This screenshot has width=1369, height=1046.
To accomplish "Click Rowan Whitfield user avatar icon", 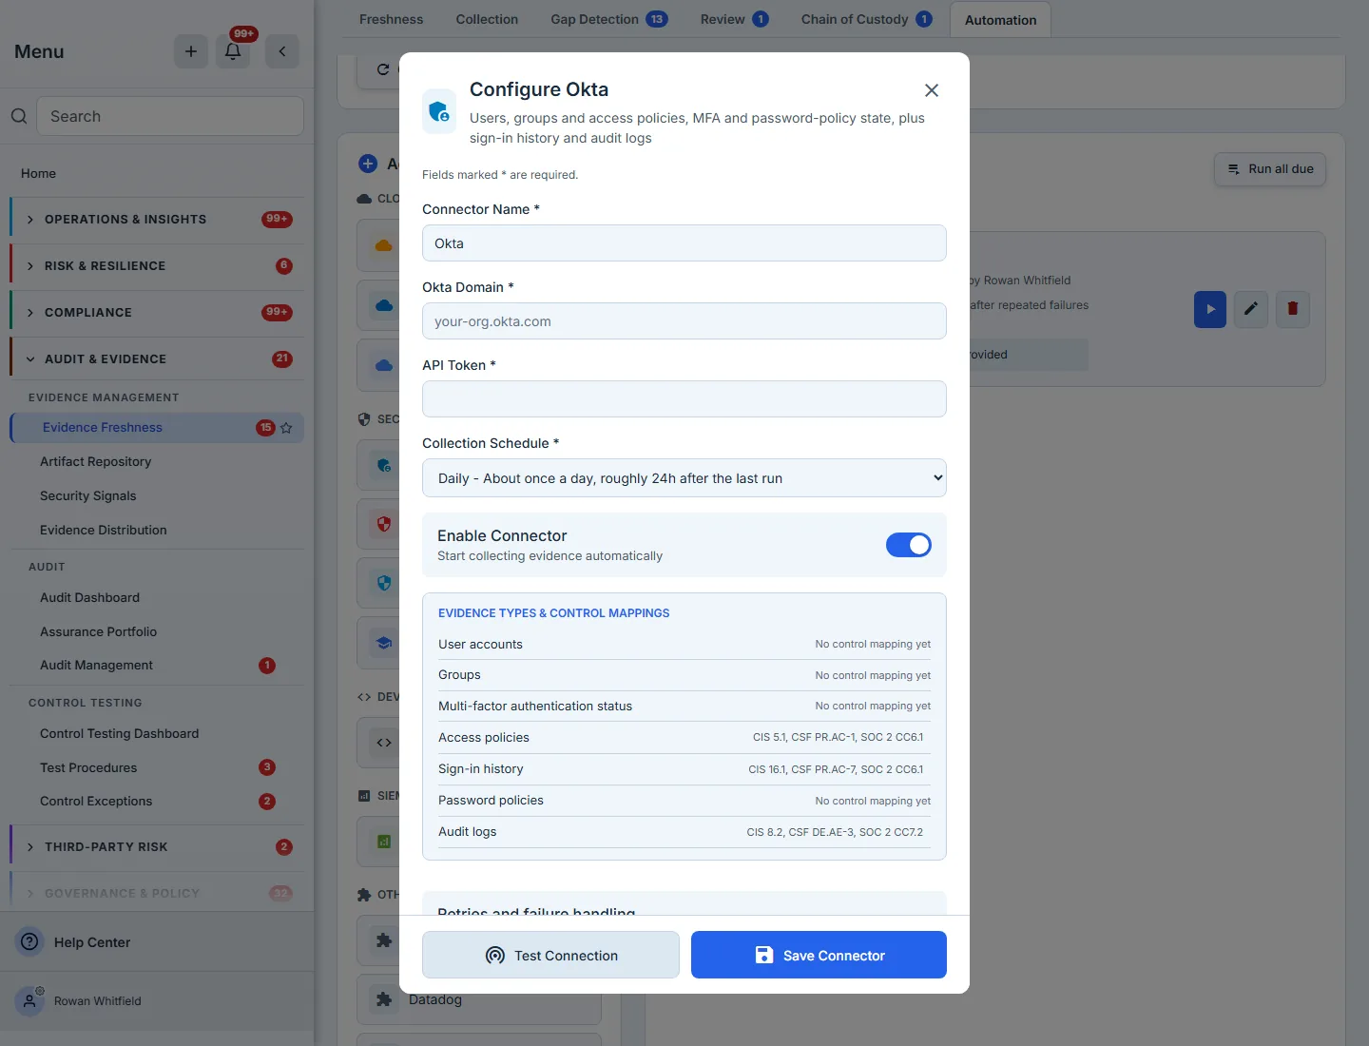I will coord(30,1000).
